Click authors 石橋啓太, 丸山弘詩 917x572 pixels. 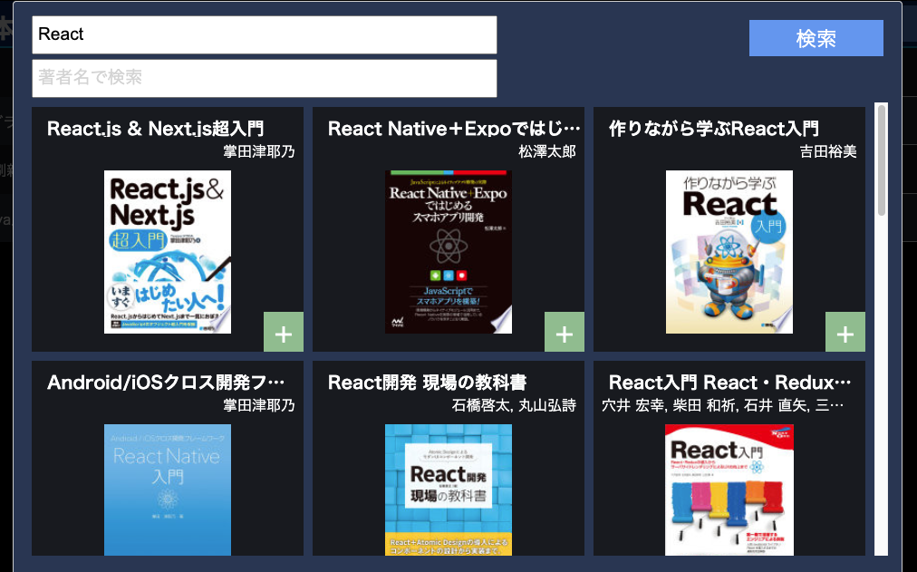coord(514,406)
